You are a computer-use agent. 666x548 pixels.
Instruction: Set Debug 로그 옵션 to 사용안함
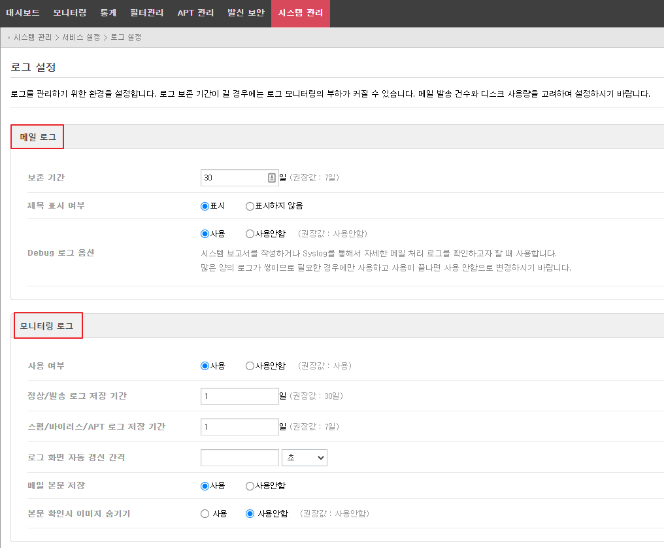point(250,233)
